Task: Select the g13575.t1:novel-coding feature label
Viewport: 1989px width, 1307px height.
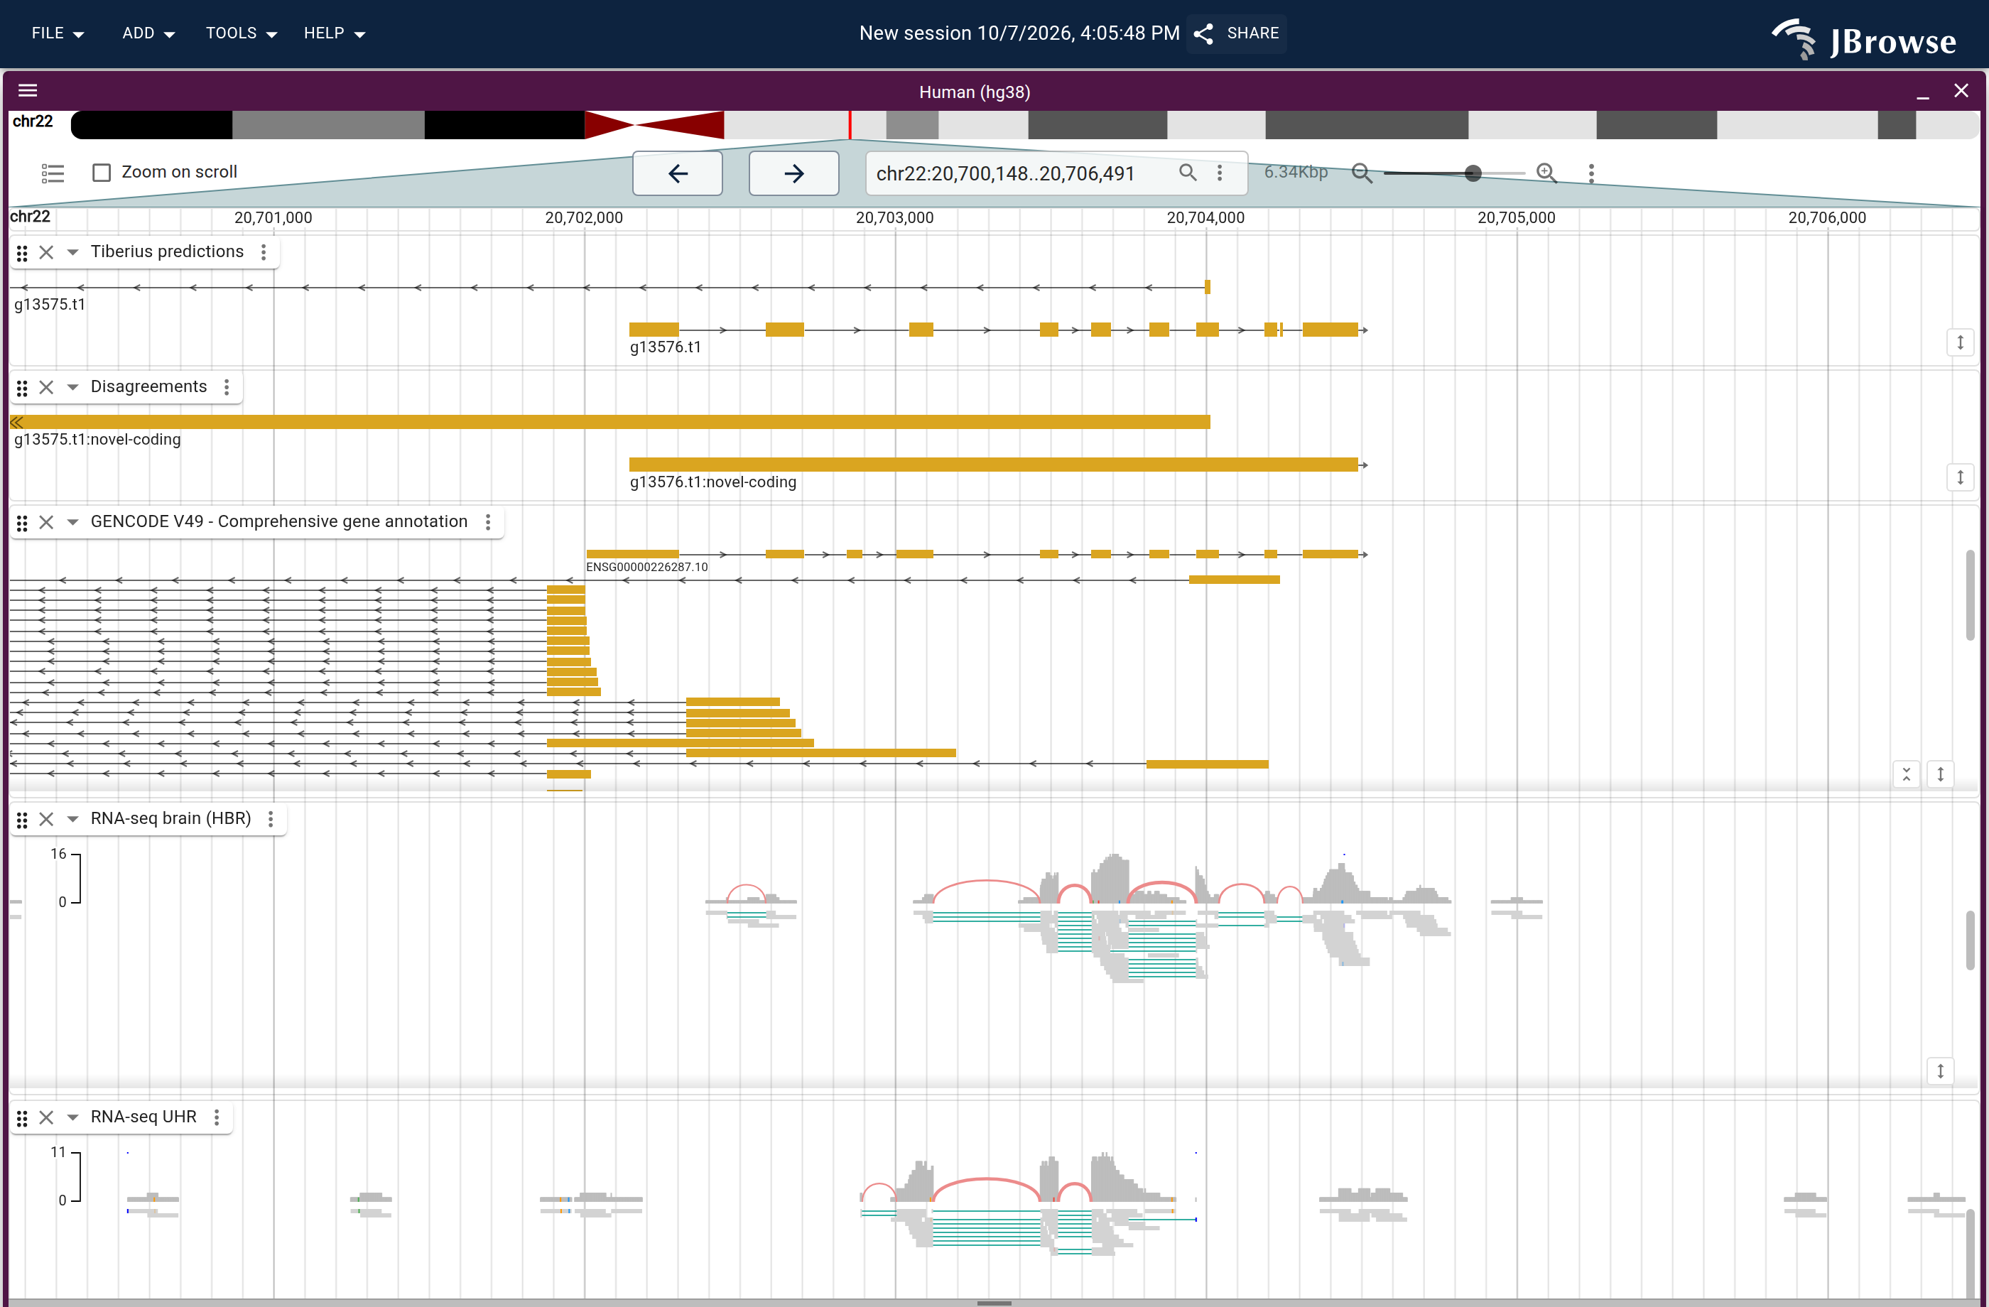Action: [97, 440]
